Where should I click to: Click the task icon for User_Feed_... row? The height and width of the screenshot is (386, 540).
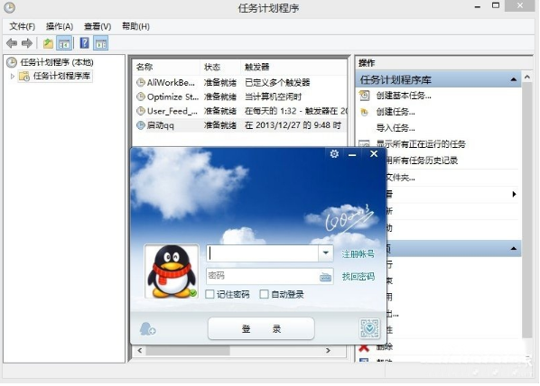(x=141, y=111)
